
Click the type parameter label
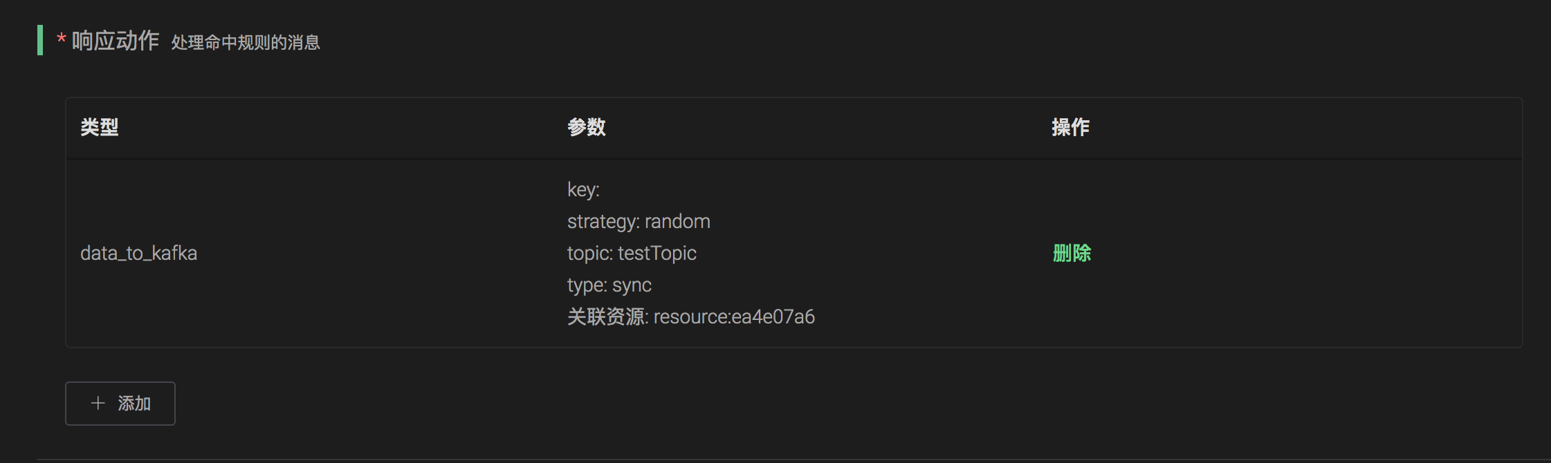[587, 285]
